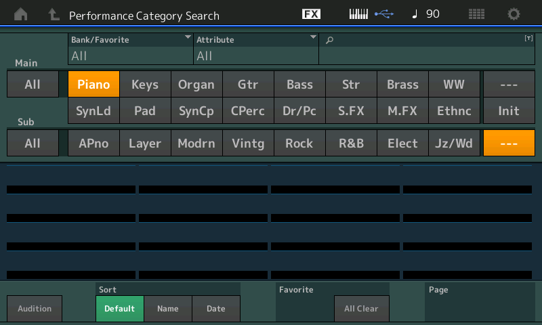Open the FX overview icon
Image resolution: width=542 pixels, height=325 pixels.
coord(311,14)
